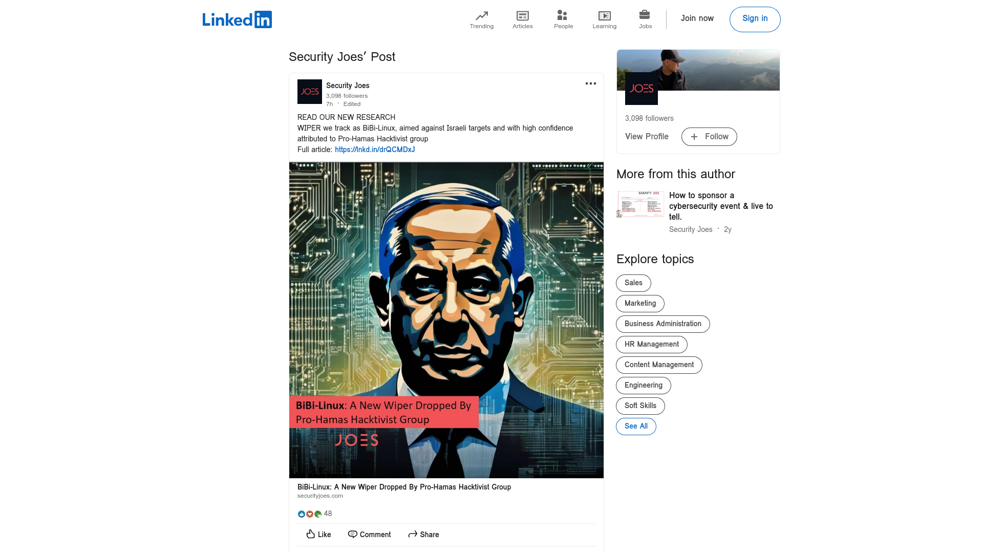Select the Trending tab
This screenshot has width=983, height=553.
click(x=481, y=19)
